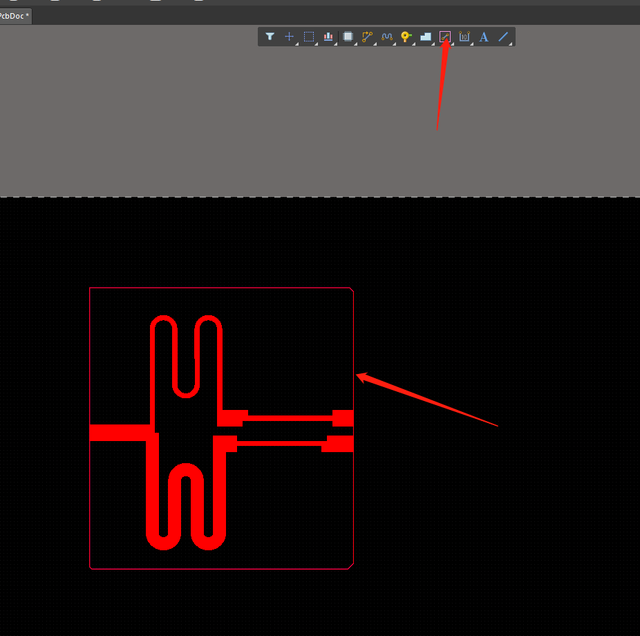This screenshot has width=640, height=636.
Task: Select the interactive length tuning tool
Action: [x=386, y=37]
